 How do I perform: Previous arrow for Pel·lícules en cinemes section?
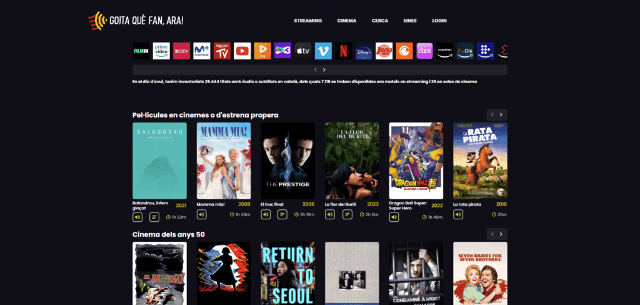click(492, 115)
